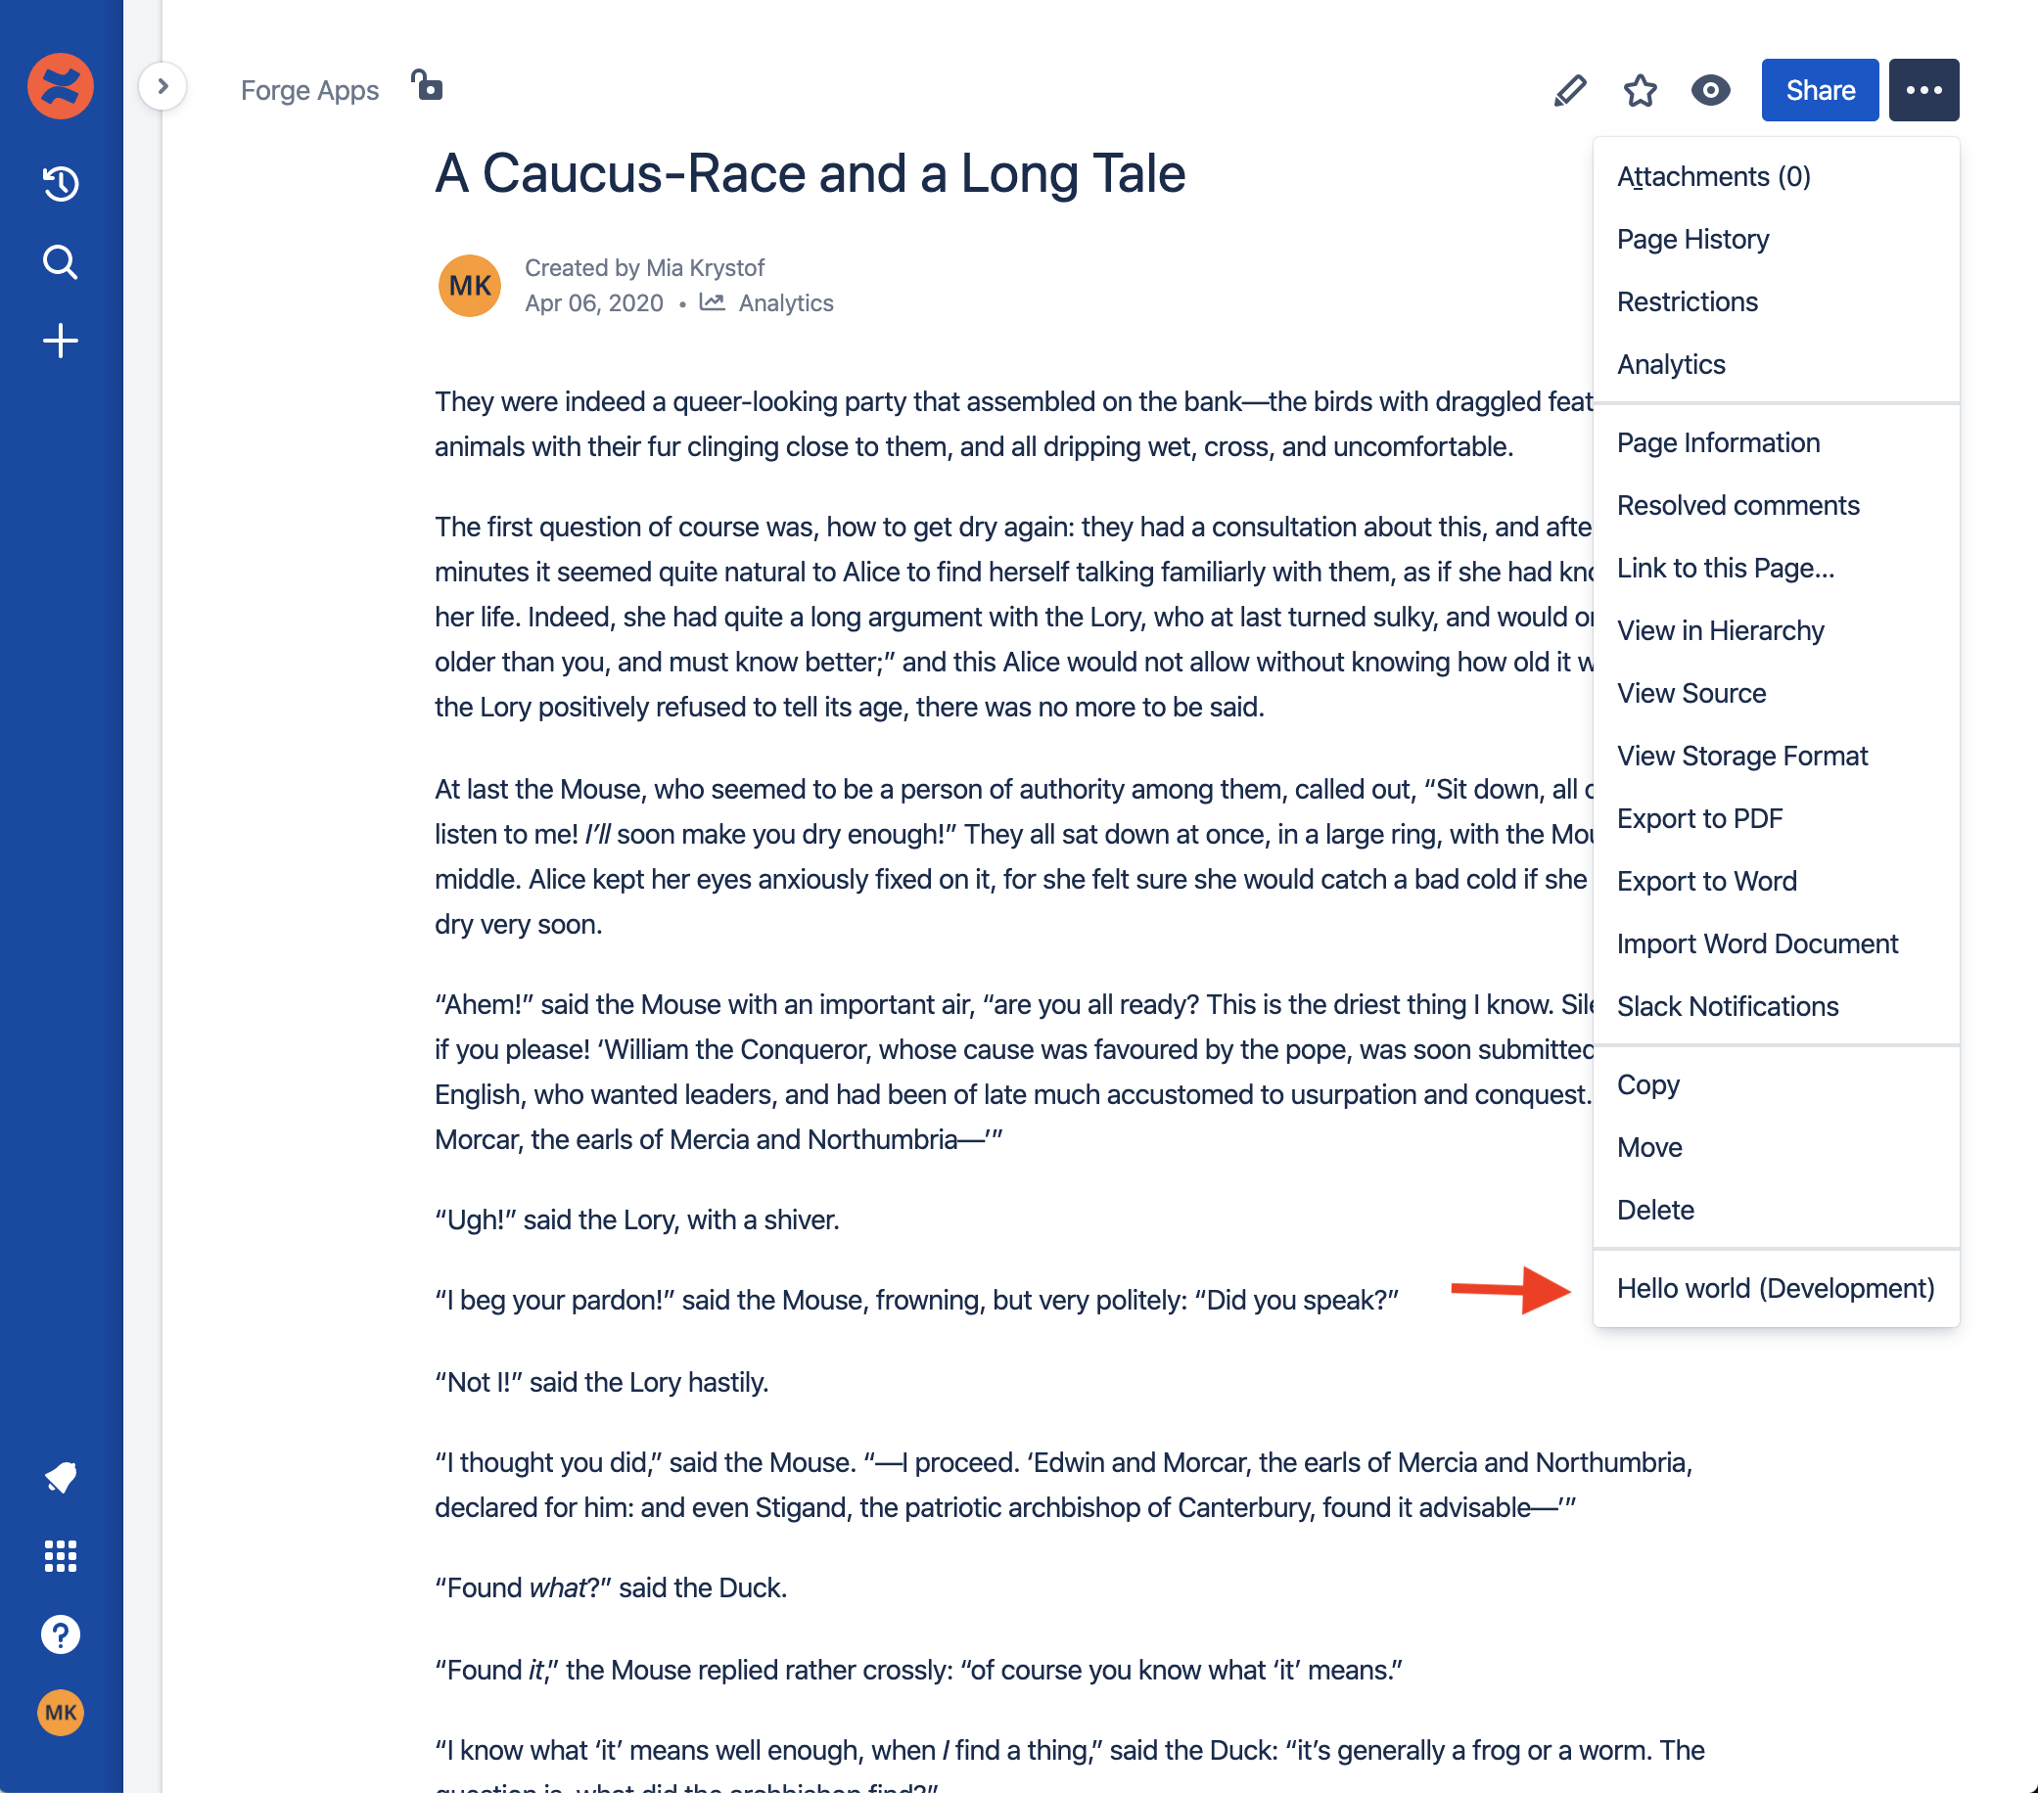Click the analytics trend icon beside the date
2038x1793 pixels.
(713, 302)
